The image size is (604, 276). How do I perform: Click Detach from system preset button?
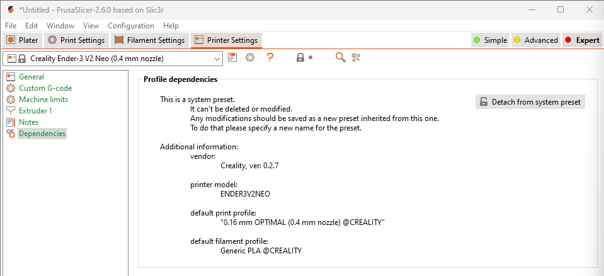point(530,102)
